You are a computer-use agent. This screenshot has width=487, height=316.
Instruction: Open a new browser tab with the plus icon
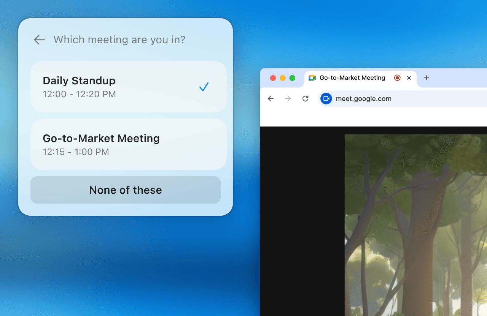pyautogui.click(x=426, y=78)
